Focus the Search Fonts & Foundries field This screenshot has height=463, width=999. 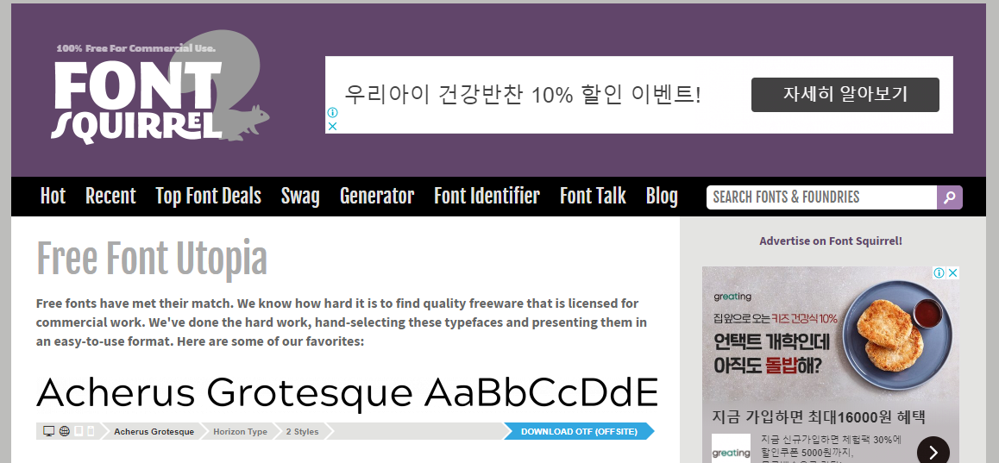tap(820, 197)
